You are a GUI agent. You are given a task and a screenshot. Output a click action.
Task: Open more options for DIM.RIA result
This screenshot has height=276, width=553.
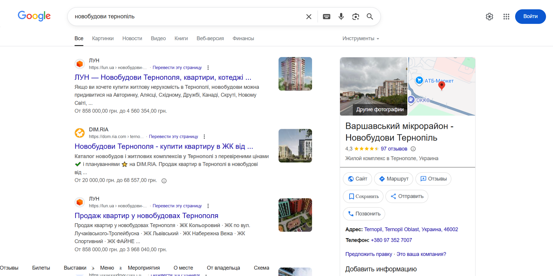204,137
